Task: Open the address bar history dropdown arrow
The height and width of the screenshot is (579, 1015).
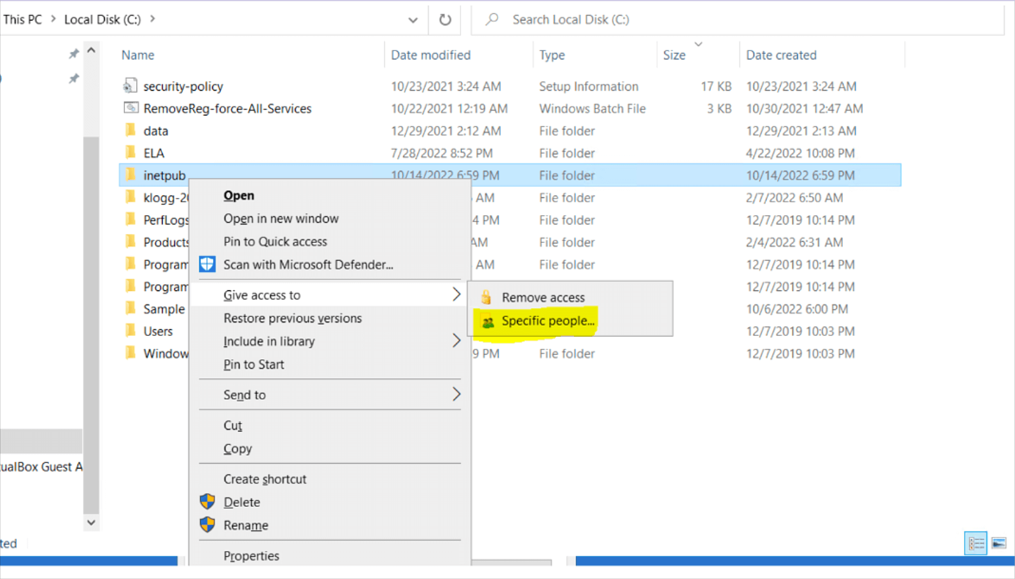Action: pyautogui.click(x=413, y=20)
